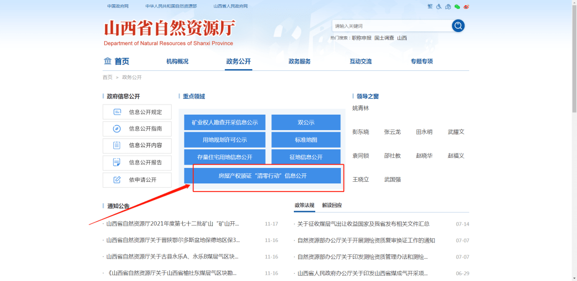Click 首页 in the breadcrumb
The height and width of the screenshot is (281, 577).
107,77
